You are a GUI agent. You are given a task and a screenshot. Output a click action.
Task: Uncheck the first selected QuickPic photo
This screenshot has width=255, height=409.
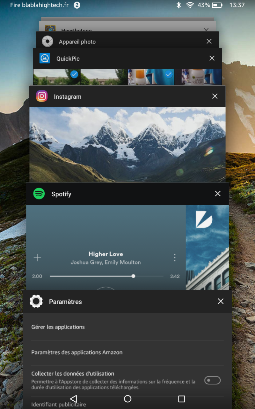74,74
